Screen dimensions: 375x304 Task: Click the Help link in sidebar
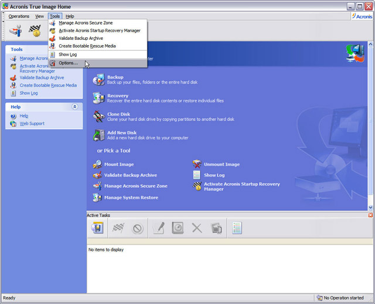(x=24, y=116)
